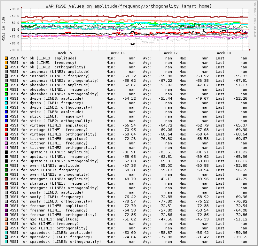
Task: Click upstairs amplitude Min value -81.91
Action: coord(129,152)
